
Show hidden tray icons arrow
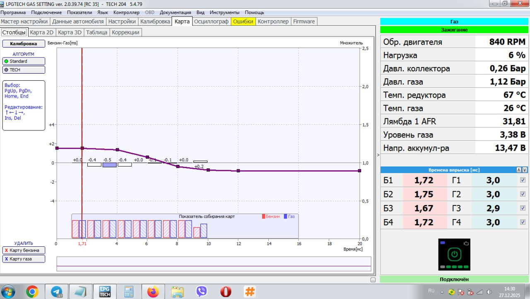click(x=443, y=292)
